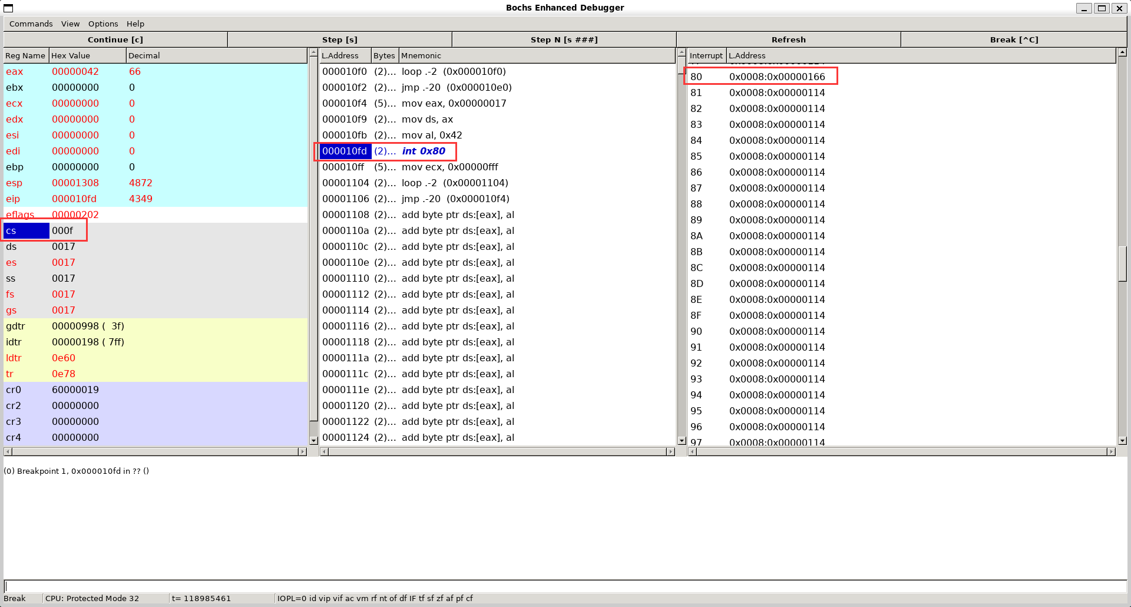Click the Break status bar indicator
Image resolution: width=1131 pixels, height=607 pixels.
point(15,598)
